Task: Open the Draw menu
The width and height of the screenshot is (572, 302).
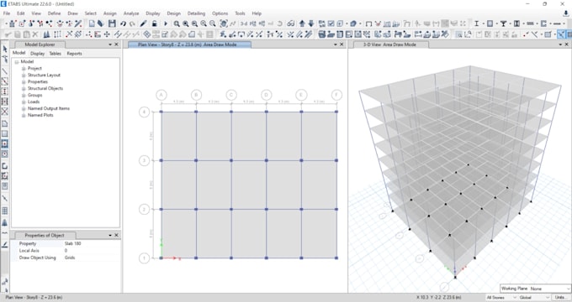Action: coord(72,13)
